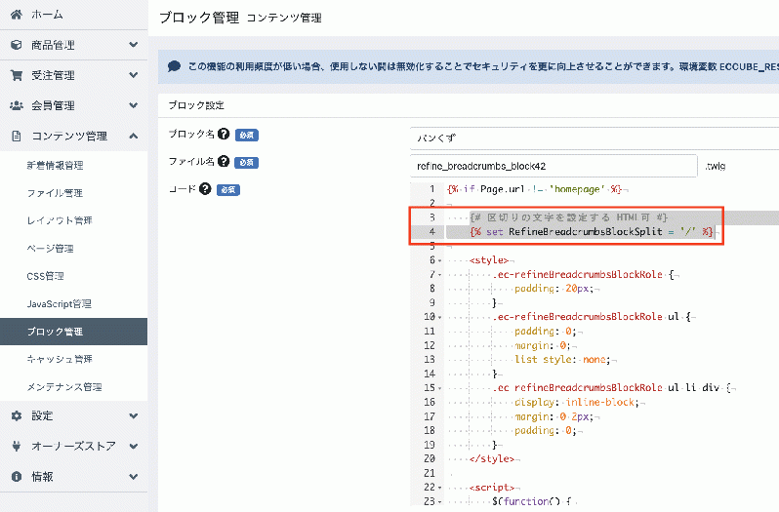The height and width of the screenshot is (512, 779).
Task: Click the users icon for 会員管理
Action: pos(16,105)
